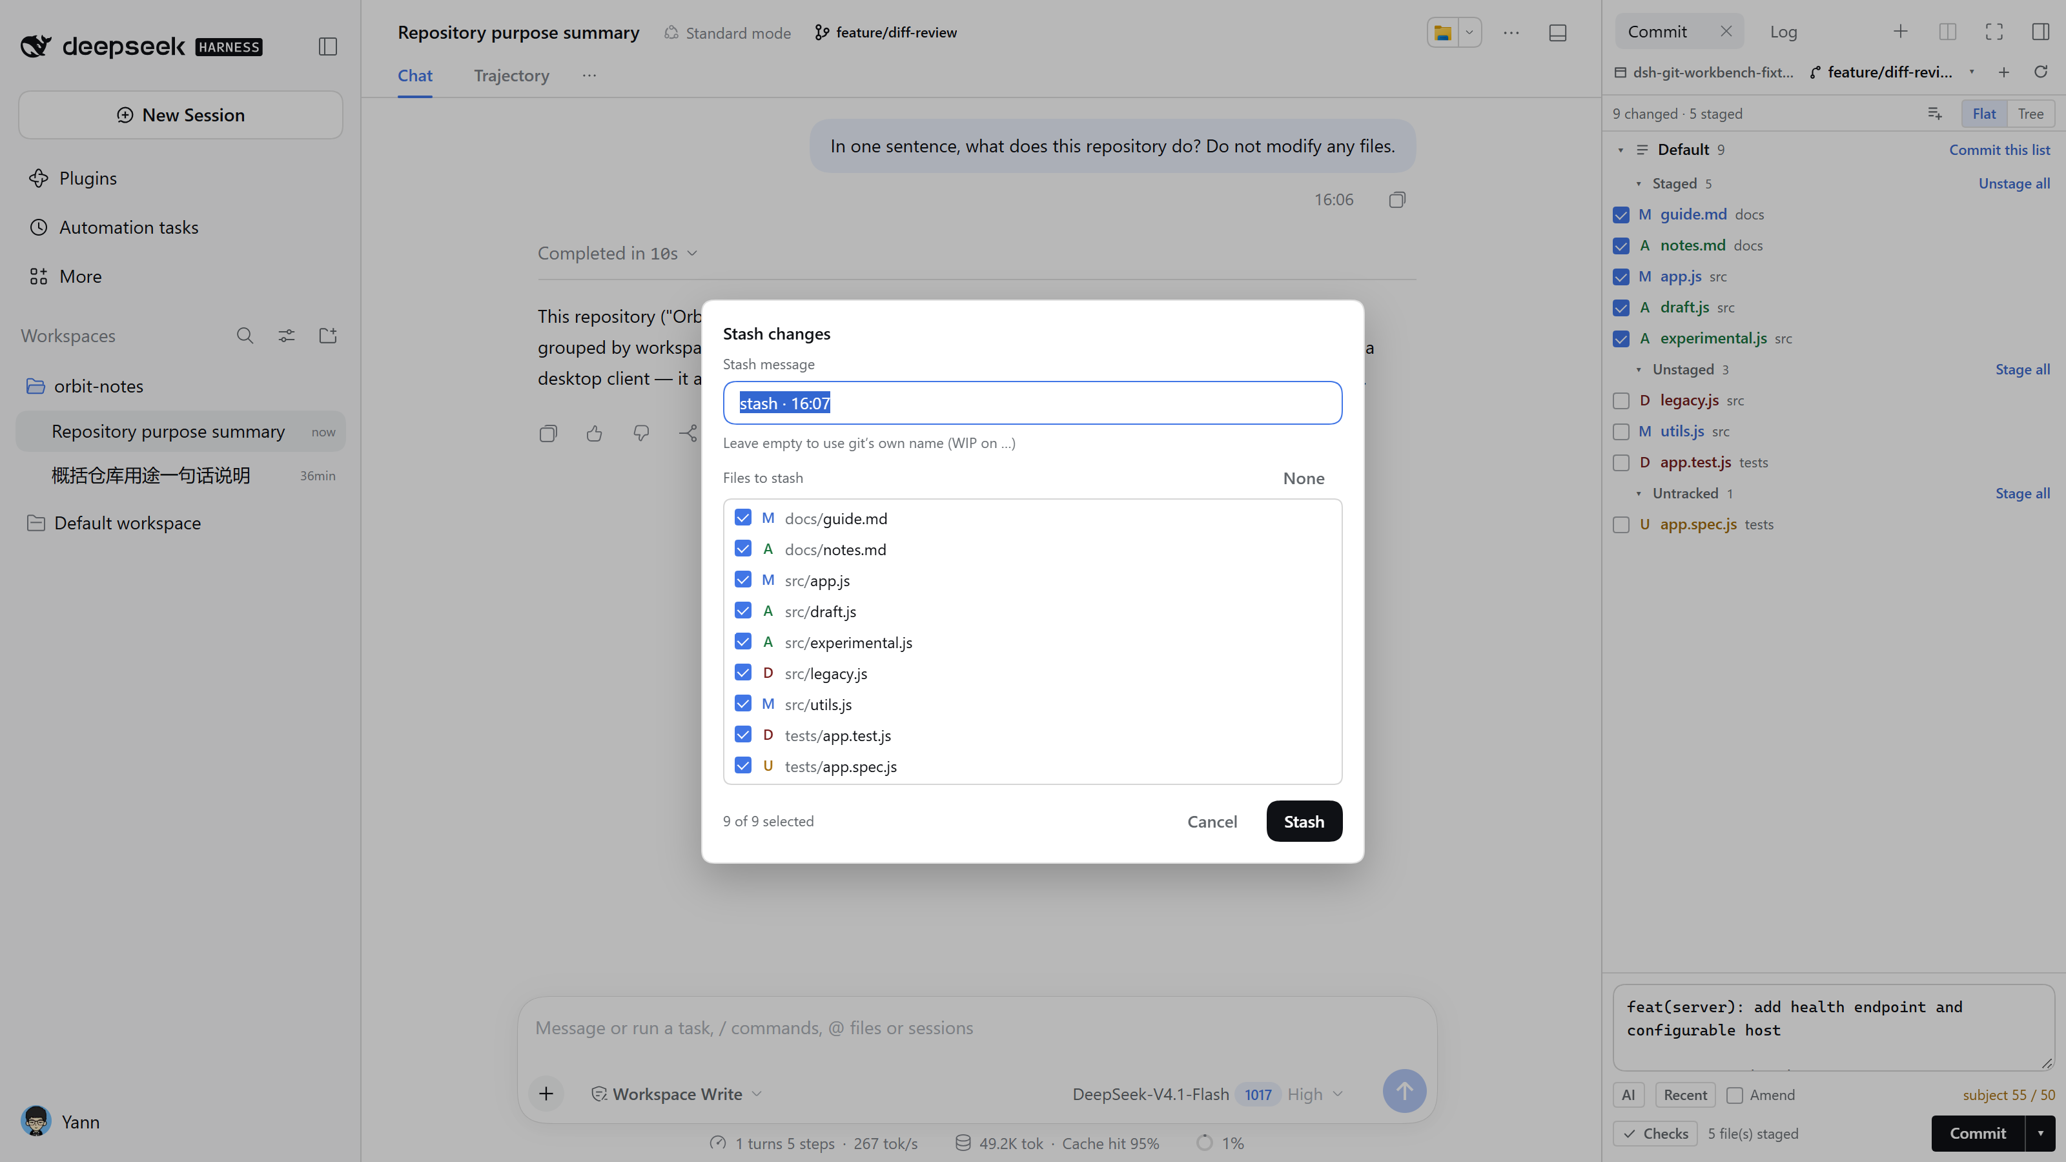The width and height of the screenshot is (2066, 1162).
Task: Click the Stash message input field
Action: click(x=1032, y=403)
